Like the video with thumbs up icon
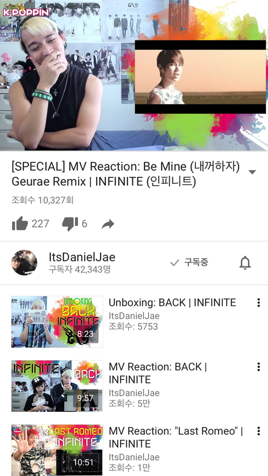Screen dimensions: 268x476 click(20, 224)
